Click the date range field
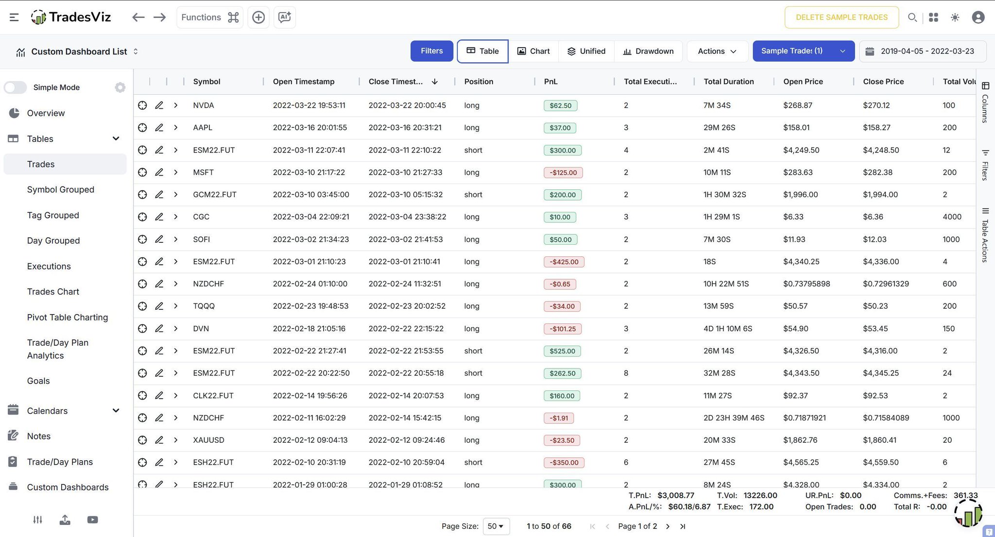 922,51
